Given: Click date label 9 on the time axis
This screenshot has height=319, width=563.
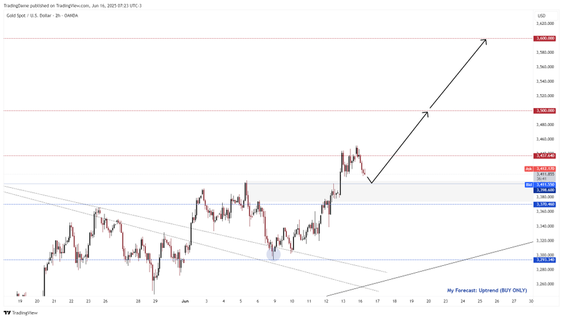Looking at the screenshot, I should (275, 302).
